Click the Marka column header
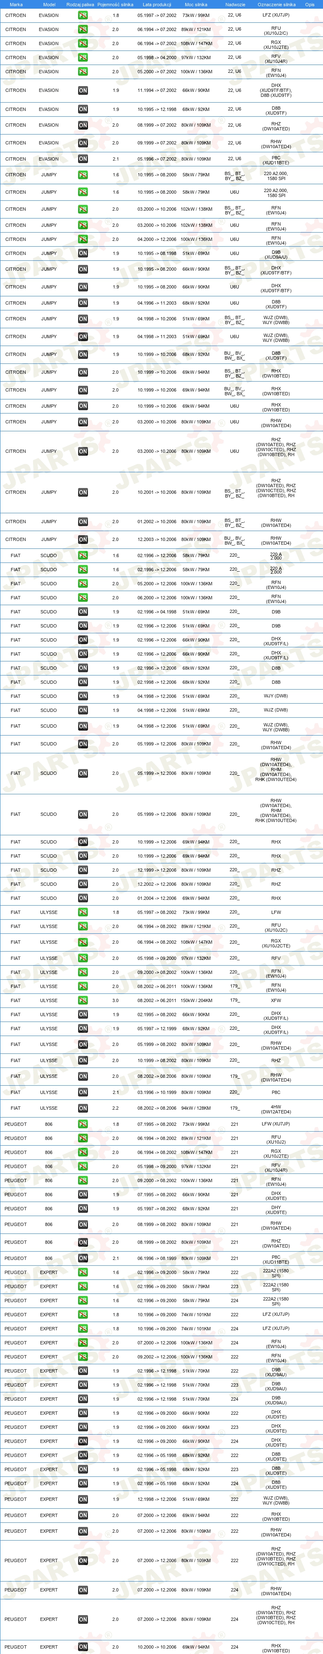Screen dimensions: 323x1654 [x=16, y=5]
